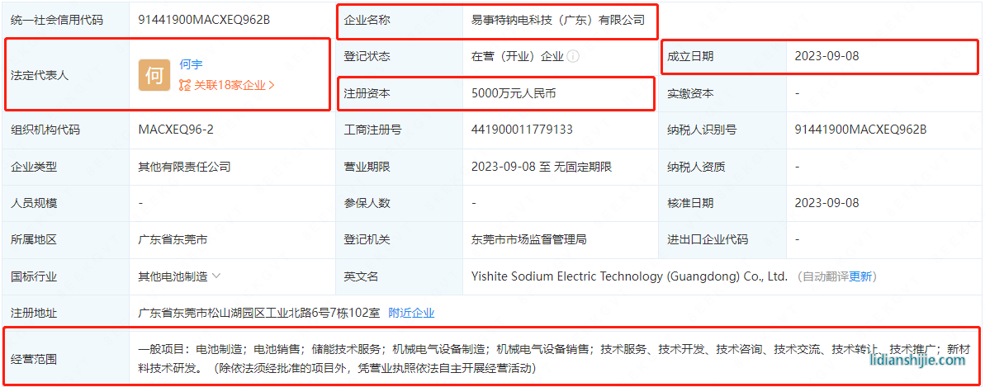Click the 更新 link after 自动翻译
The width and height of the screenshot is (985, 387).
coord(860,276)
